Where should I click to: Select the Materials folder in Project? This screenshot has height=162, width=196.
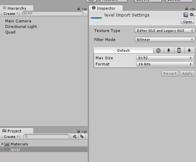(19, 144)
